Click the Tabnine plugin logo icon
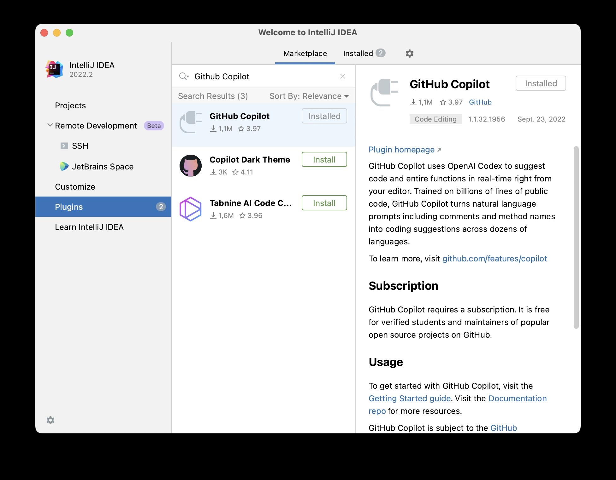The height and width of the screenshot is (480, 616). (191, 209)
